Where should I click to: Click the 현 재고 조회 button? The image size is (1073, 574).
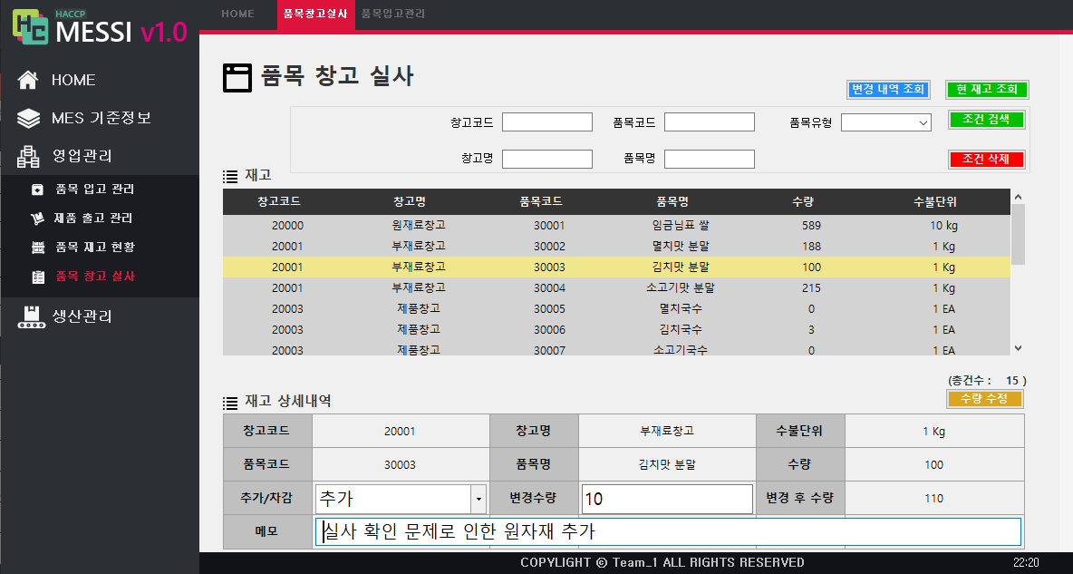(985, 89)
